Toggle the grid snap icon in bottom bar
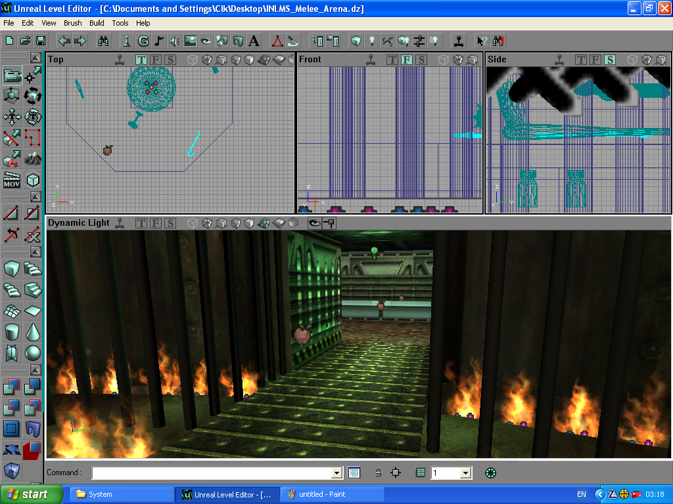The image size is (673, 504). click(x=421, y=472)
